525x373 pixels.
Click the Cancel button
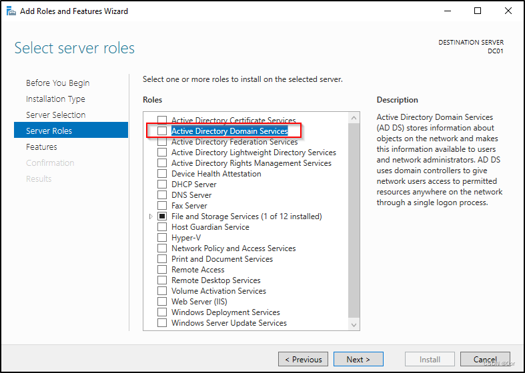[485, 359]
